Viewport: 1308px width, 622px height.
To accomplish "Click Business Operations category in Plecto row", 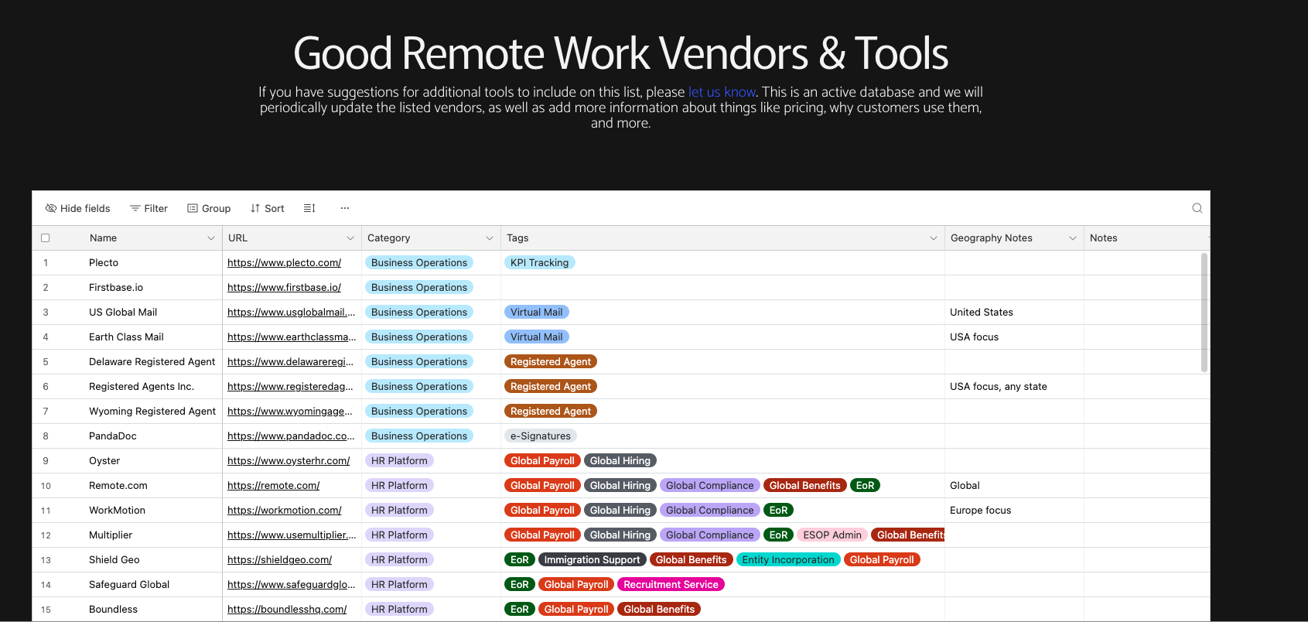I will [418, 263].
